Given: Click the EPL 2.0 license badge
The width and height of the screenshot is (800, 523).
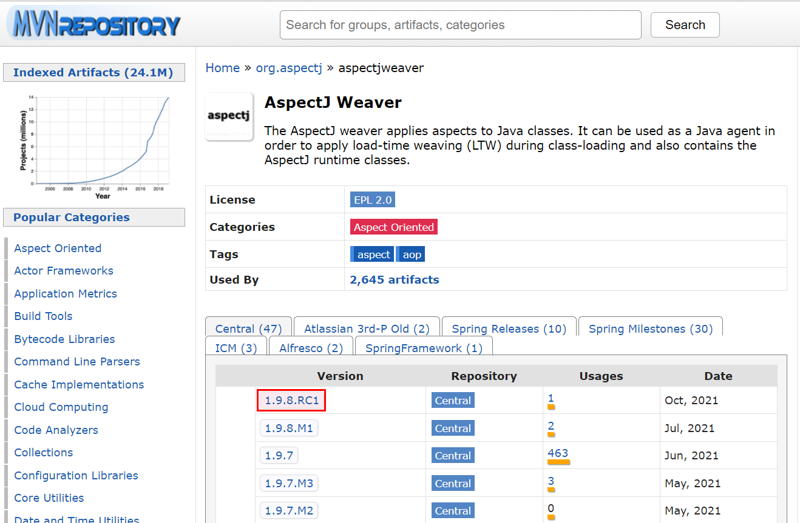Looking at the screenshot, I should tap(373, 199).
